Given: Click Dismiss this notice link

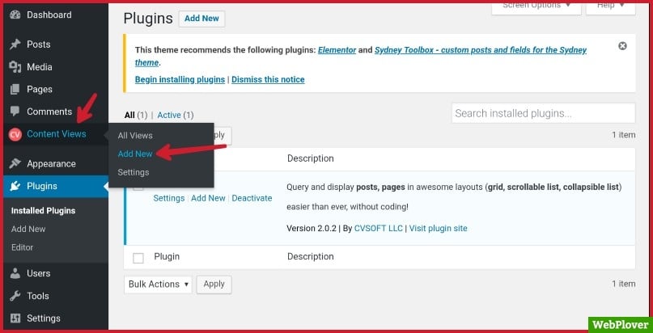Looking at the screenshot, I should coord(268,79).
